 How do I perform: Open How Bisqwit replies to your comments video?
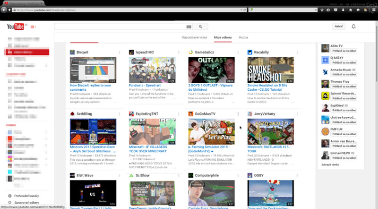pos(90,87)
